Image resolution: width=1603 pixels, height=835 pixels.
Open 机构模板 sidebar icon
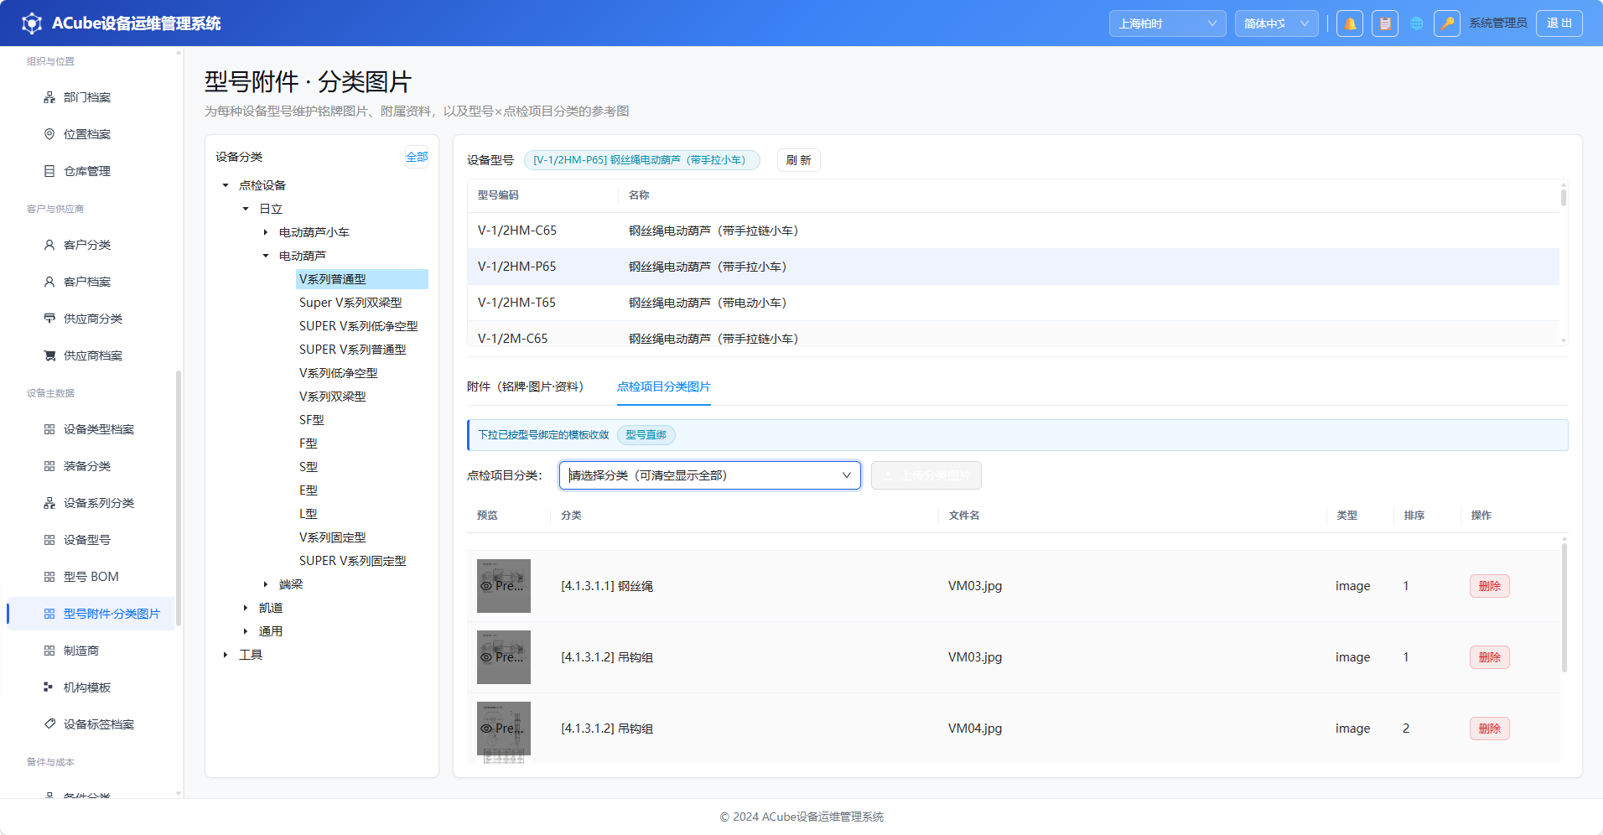49,687
